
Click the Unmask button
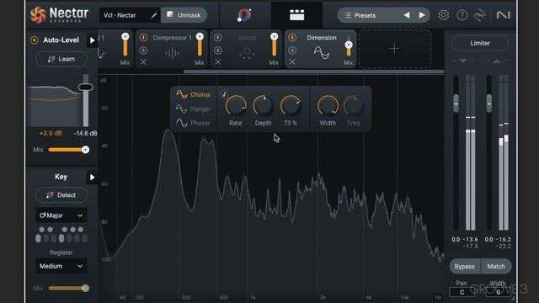[x=184, y=15]
